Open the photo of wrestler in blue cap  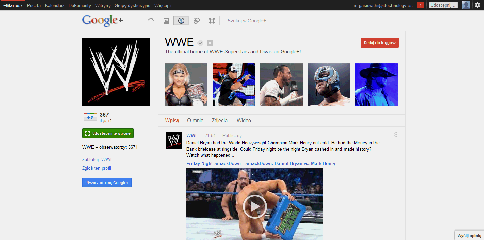coord(234,85)
